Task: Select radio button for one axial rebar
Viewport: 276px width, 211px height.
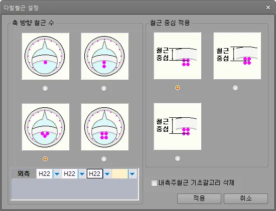Action: pyautogui.click(x=45, y=88)
